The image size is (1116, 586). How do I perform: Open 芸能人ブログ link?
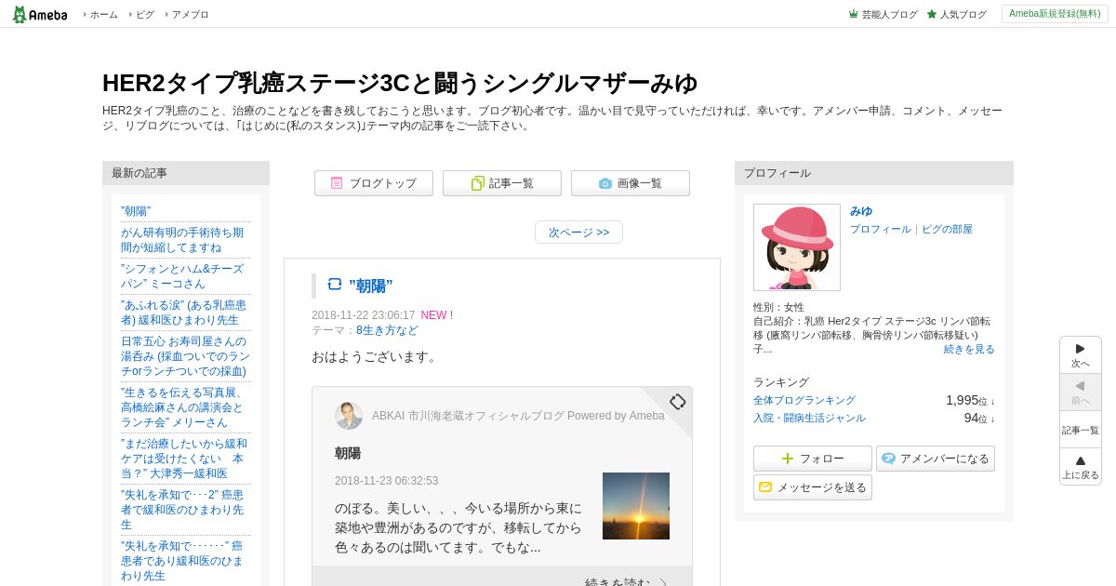click(x=889, y=15)
